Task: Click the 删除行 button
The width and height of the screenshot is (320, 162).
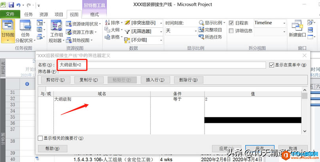Action: (188, 80)
